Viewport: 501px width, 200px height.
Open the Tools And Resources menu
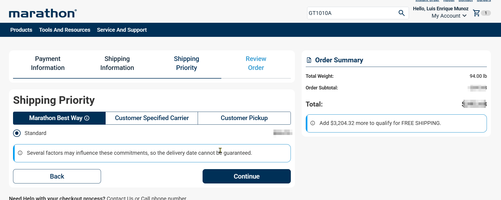[65, 30]
